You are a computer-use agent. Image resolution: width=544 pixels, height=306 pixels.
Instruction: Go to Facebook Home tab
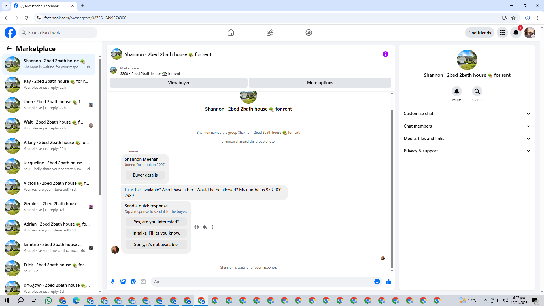(231, 33)
